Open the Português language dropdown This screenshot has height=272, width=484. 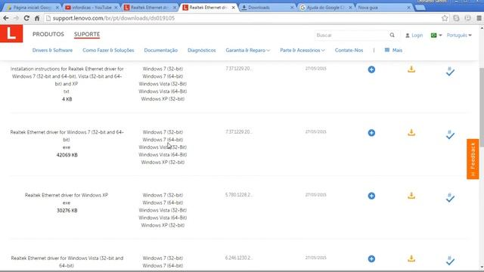(459, 36)
